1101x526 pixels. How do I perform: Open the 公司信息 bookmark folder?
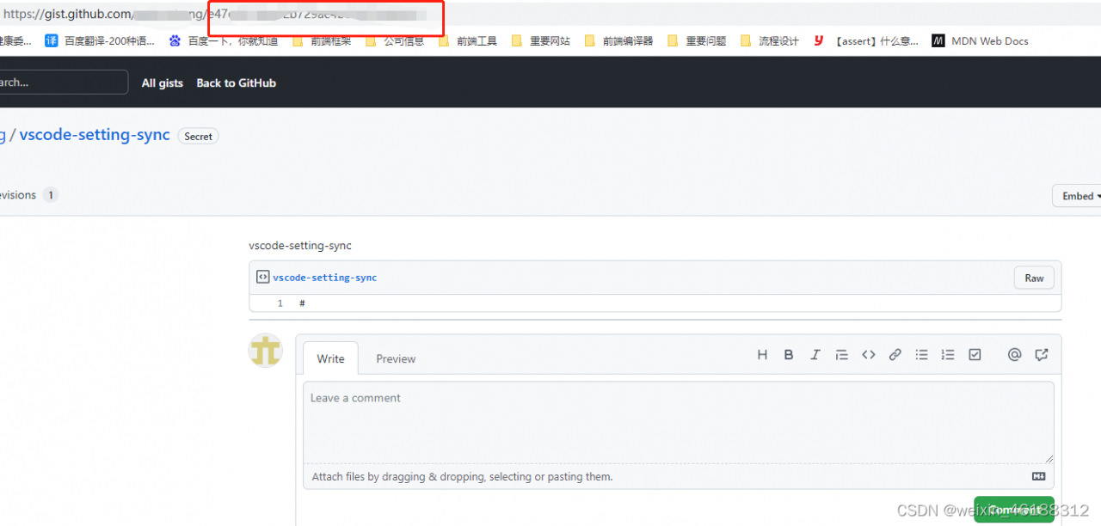[395, 40]
